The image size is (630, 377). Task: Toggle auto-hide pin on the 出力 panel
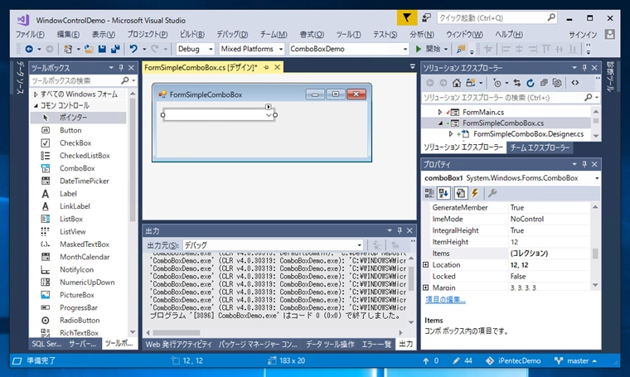click(400, 230)
